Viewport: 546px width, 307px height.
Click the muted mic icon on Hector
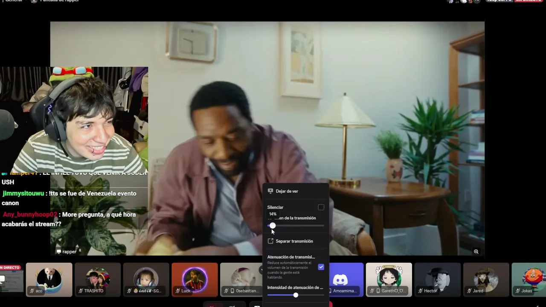pos(421,291)
